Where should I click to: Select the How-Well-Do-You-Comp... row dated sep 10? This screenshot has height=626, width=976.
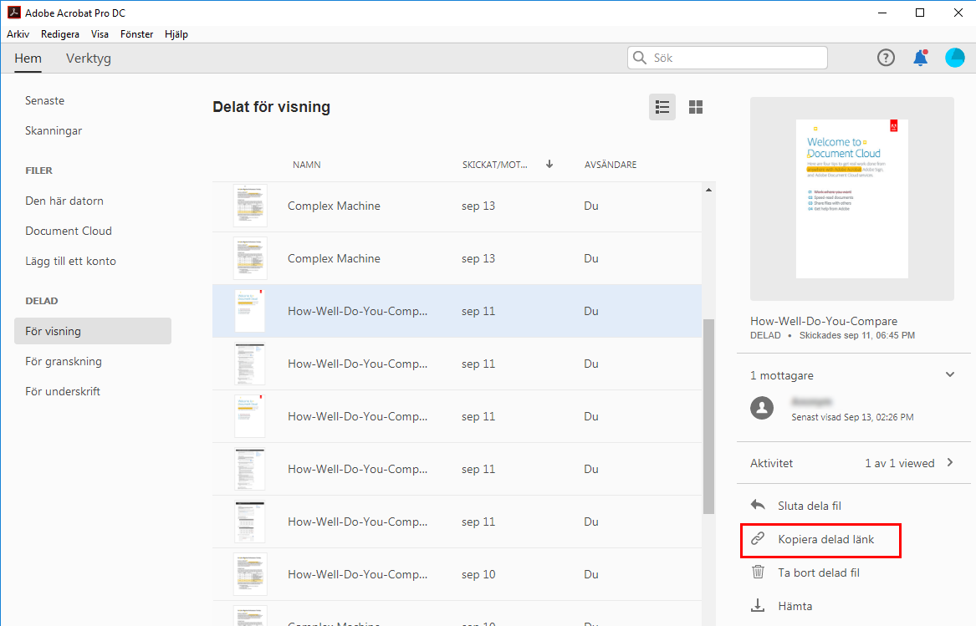click(x=457, y=574)
